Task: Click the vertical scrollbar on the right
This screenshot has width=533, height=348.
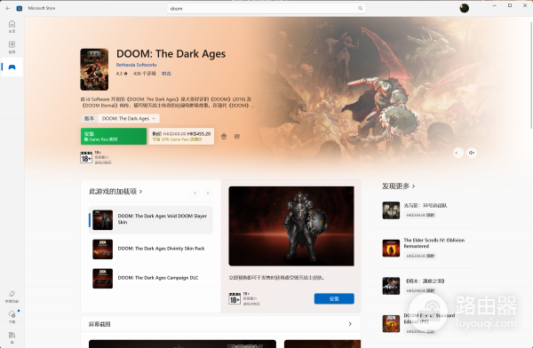Action: tap(530, 75)
